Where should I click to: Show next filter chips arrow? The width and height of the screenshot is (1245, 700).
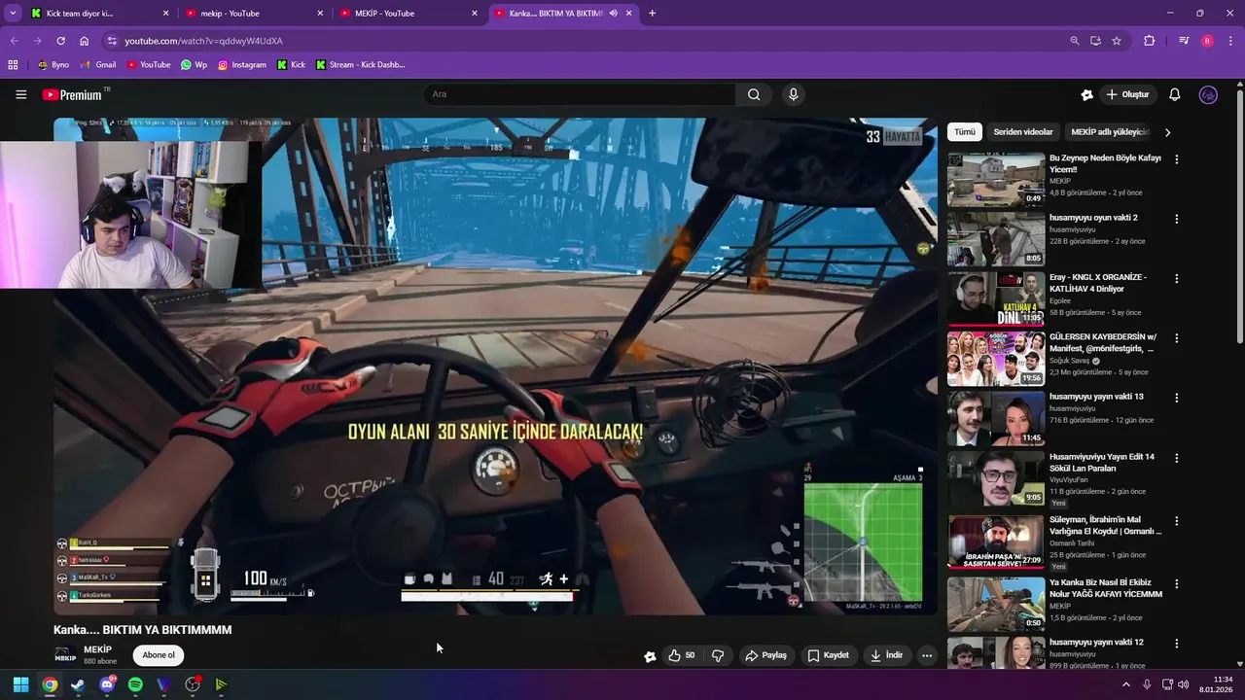coord(1167,132)
